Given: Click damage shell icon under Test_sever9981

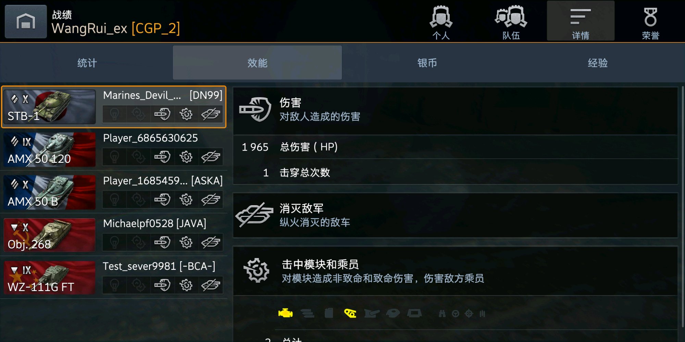Looking at the screenshot, I should point(162,285).
